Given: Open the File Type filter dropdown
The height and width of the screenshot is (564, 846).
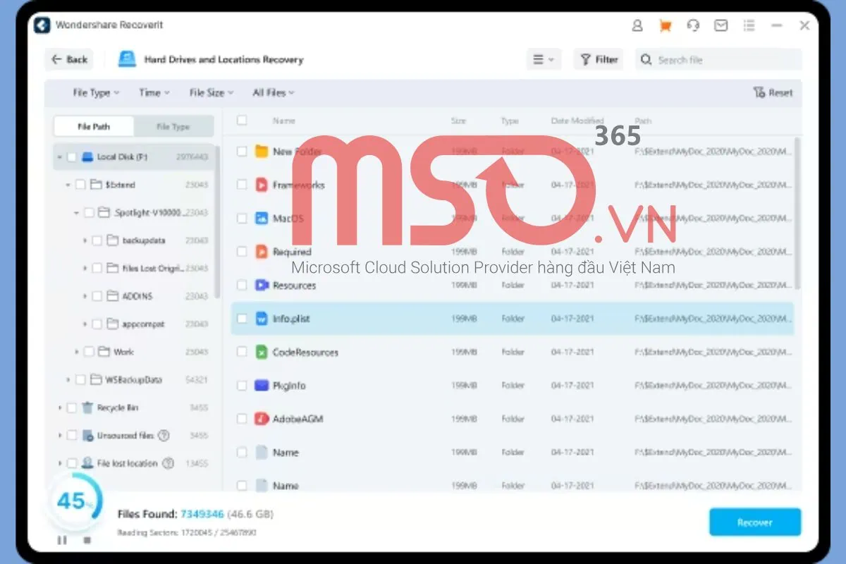Looking at the screenshot, I should (x=96, y=93).
